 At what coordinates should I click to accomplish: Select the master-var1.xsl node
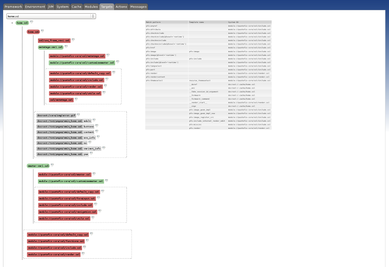(38, 166)
